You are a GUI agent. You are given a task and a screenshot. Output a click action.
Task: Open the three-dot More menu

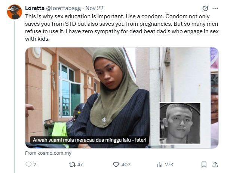[x=215, y=8]
